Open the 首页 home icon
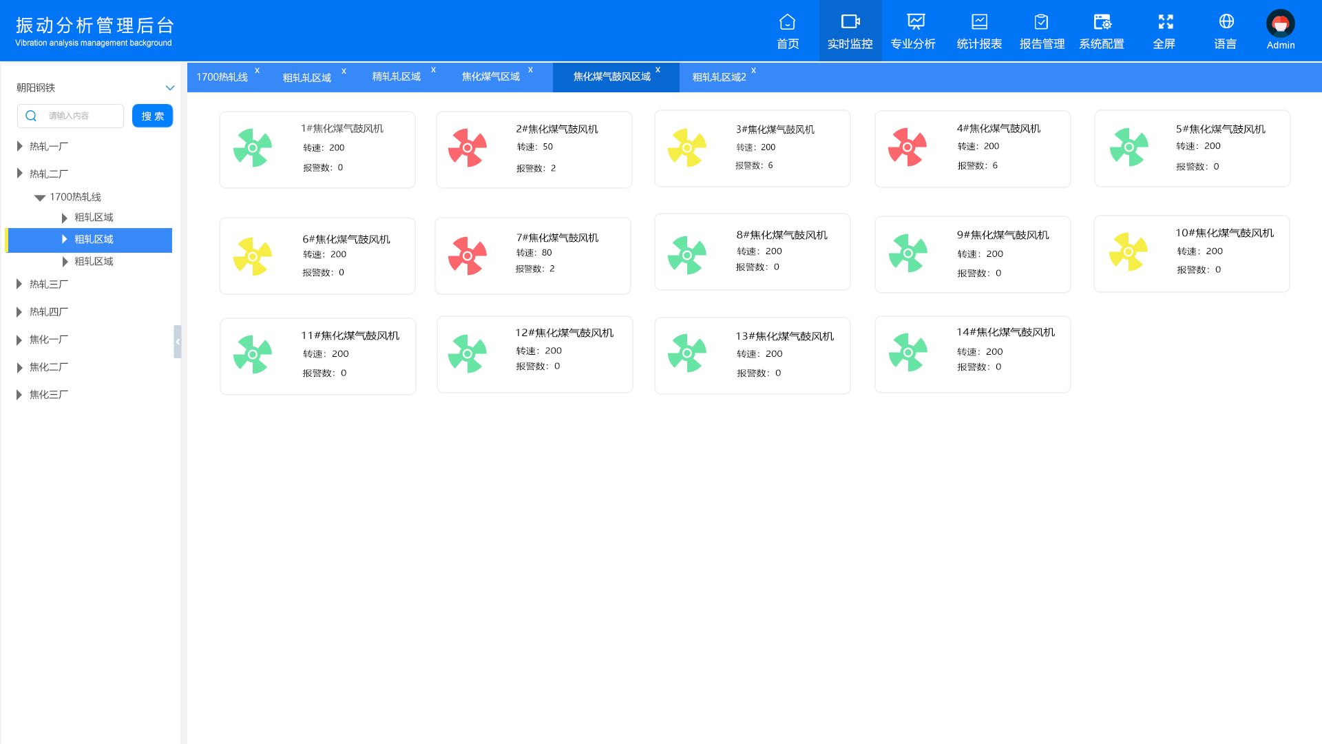This screenshot has height=744, width=1322. click(787, 23)
